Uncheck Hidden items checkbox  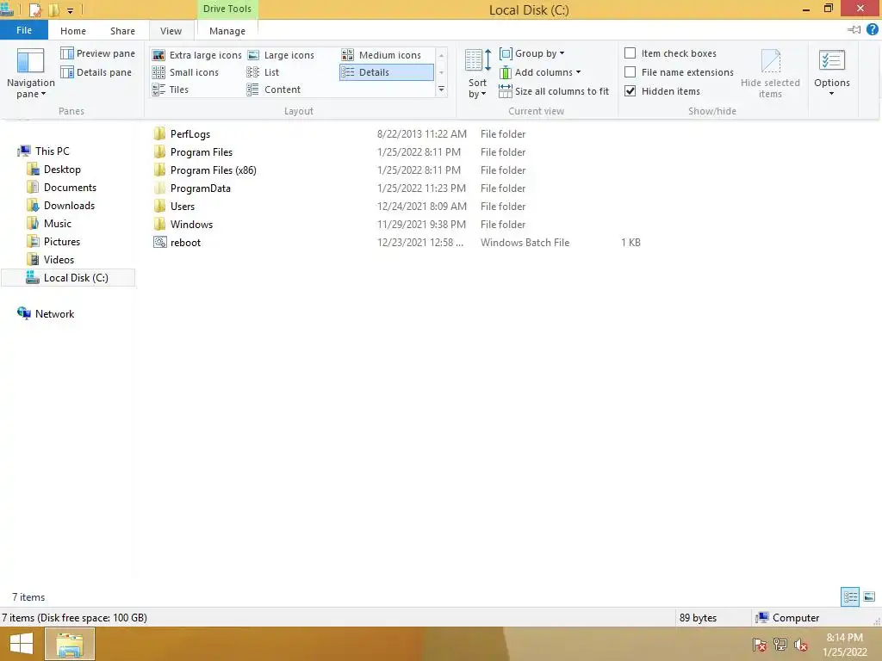(x=630, y=90)
